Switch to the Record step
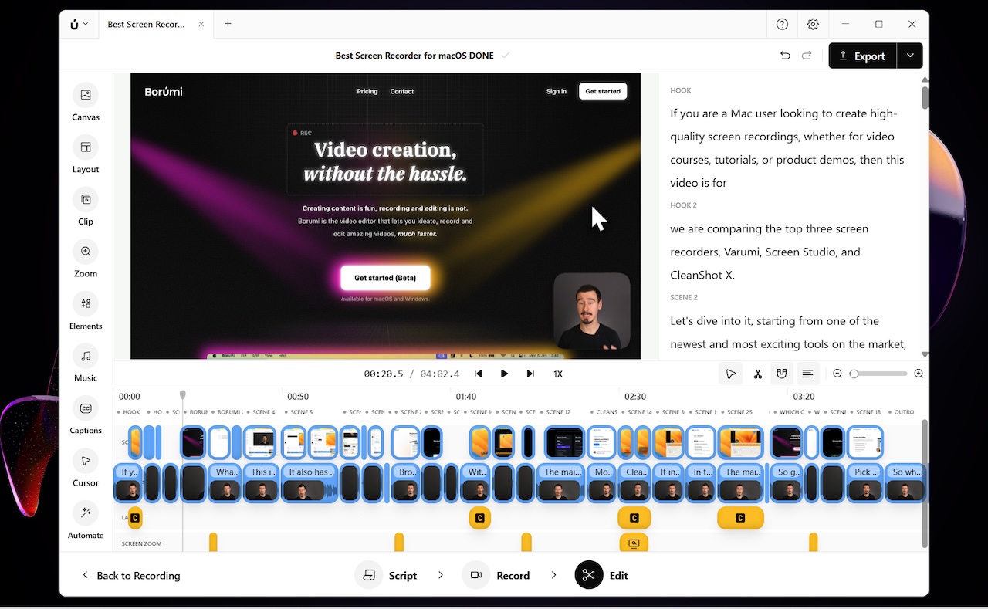This screenshot has width=988, height=609. click(x=496, y=575)
